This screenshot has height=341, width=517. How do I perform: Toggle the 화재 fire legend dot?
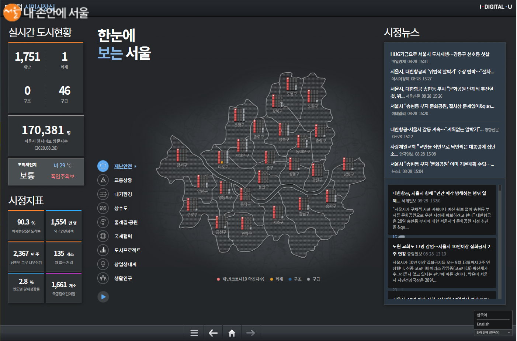273,279
